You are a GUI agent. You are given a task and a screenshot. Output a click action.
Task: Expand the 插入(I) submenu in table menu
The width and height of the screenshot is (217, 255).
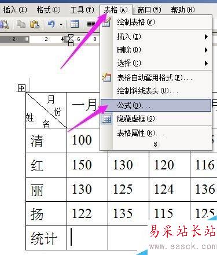[x=156, y=36]
